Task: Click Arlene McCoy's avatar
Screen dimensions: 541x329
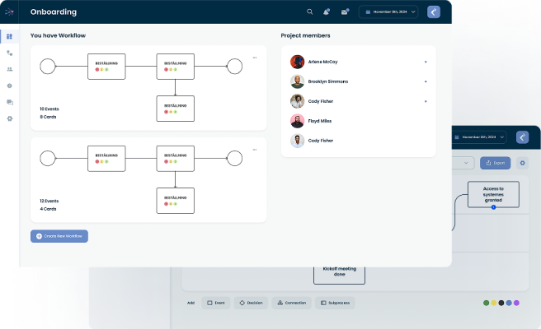Action: 297,62
